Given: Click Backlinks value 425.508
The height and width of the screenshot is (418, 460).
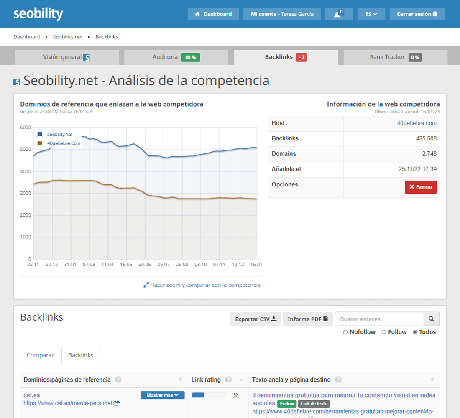Looking at the screenshot, I should click(426, 138).
